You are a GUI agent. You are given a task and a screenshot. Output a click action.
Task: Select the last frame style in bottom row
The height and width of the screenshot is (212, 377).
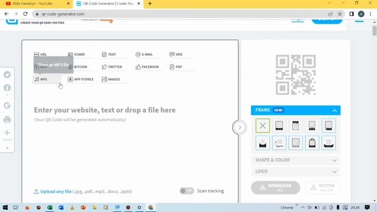click(x=329, y=143)
